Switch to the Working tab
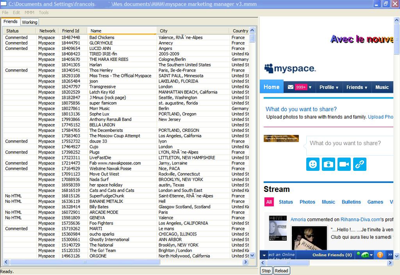 pos(29,22)
